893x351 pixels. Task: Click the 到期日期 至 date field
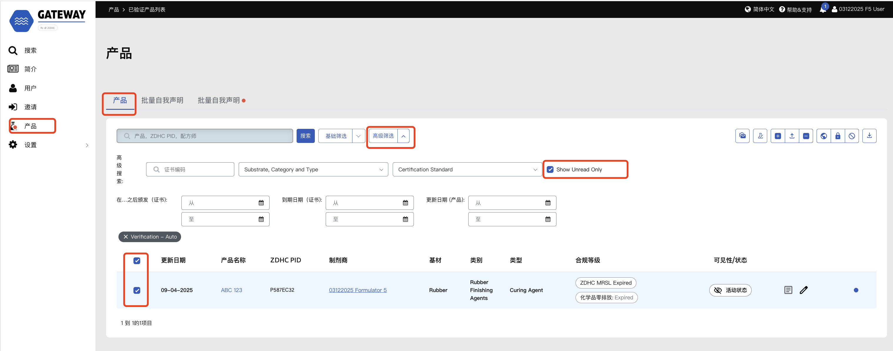(369, 219)
